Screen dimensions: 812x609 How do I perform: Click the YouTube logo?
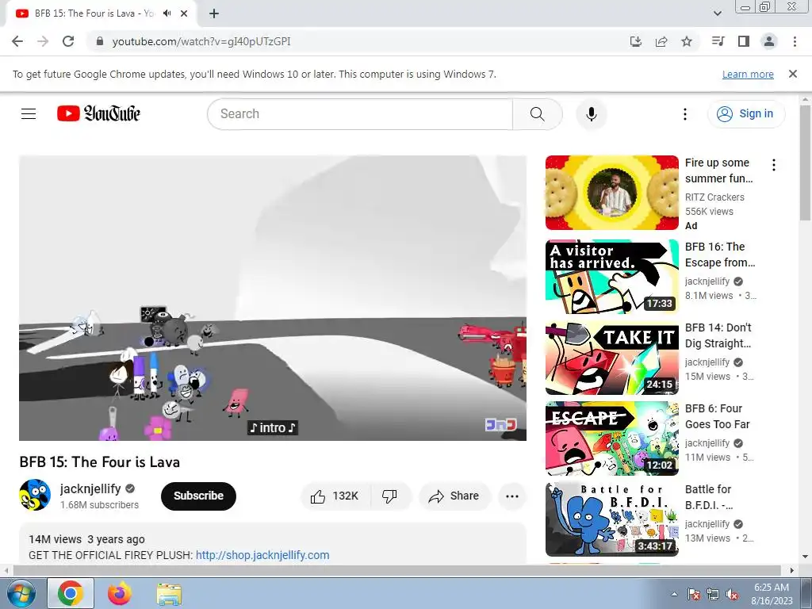(98, 113)
